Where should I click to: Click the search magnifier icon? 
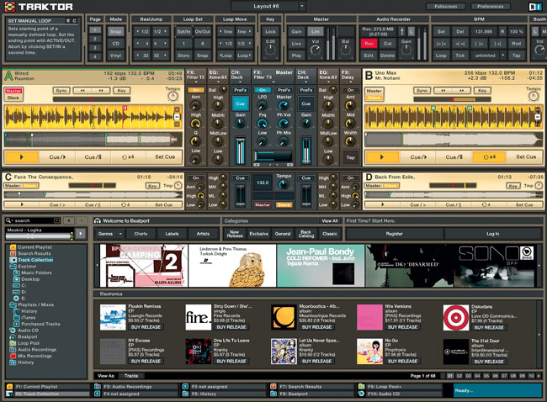tap(8, 220)
